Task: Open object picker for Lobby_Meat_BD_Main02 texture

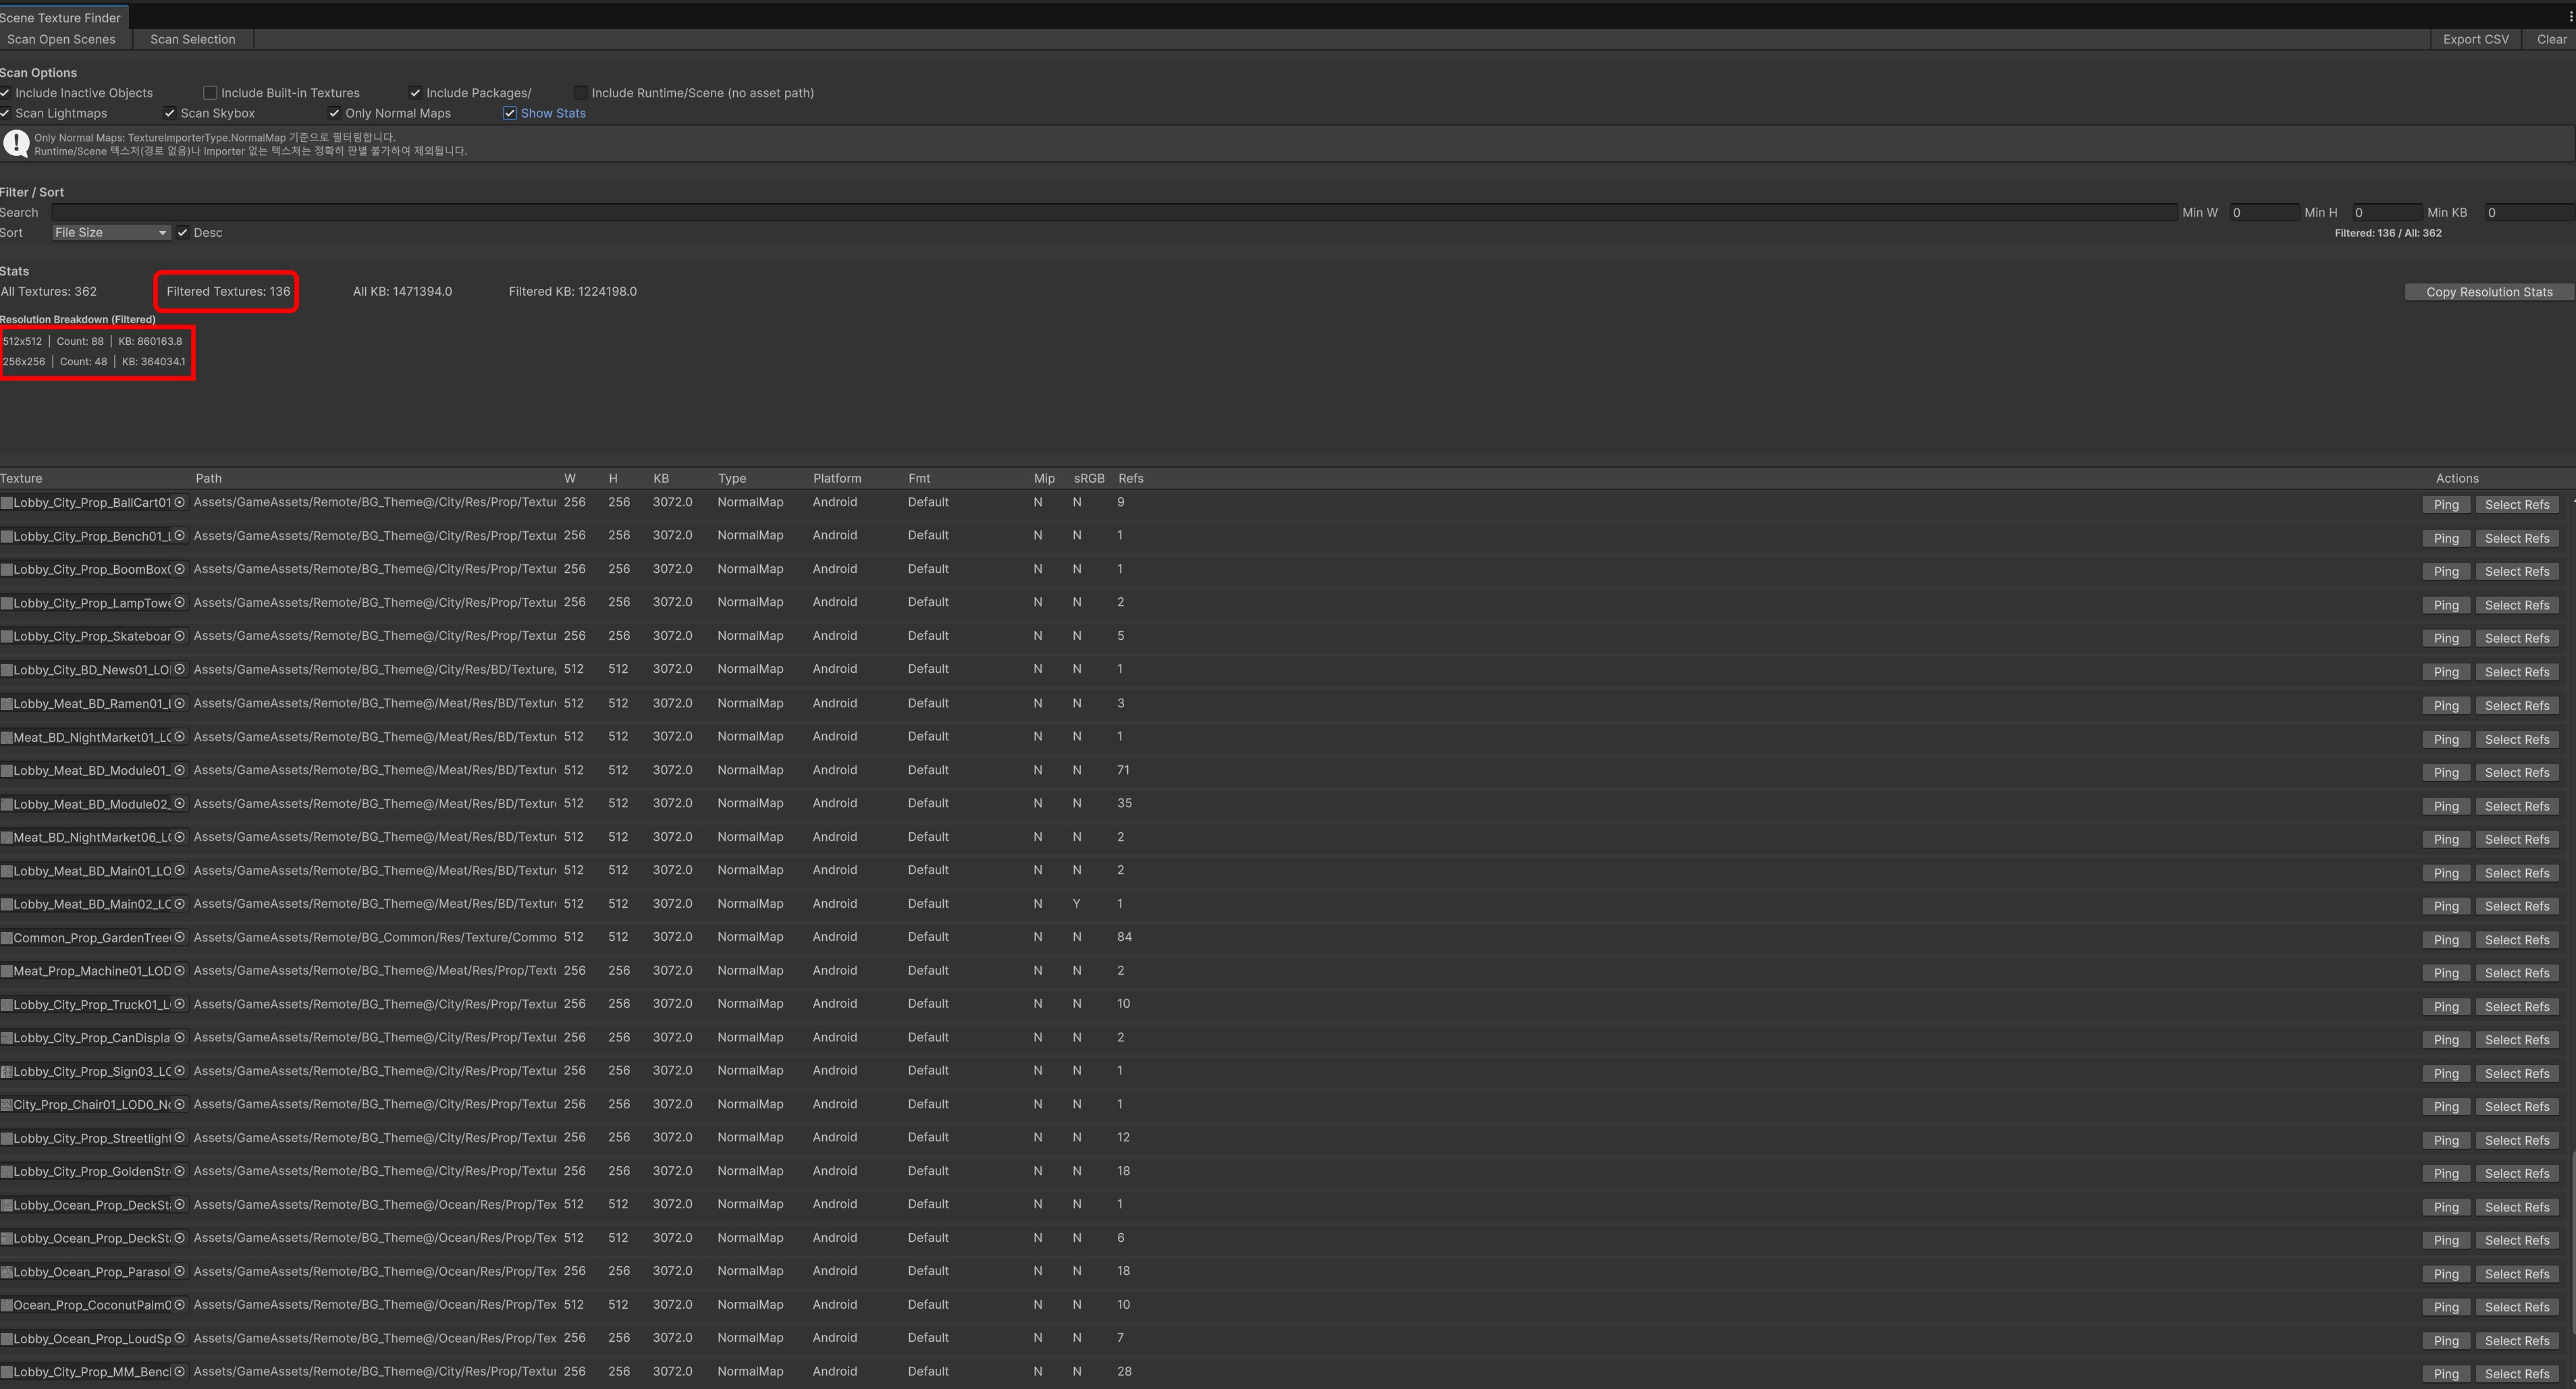Action: (180, 904)
